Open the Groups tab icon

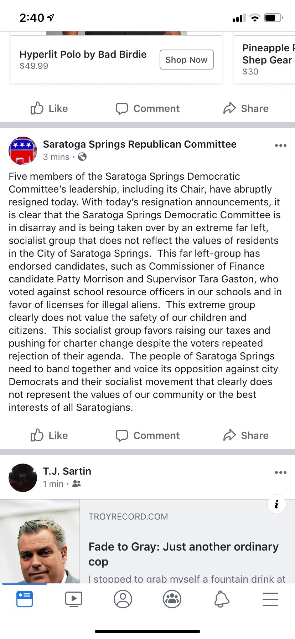pos(172,599)
